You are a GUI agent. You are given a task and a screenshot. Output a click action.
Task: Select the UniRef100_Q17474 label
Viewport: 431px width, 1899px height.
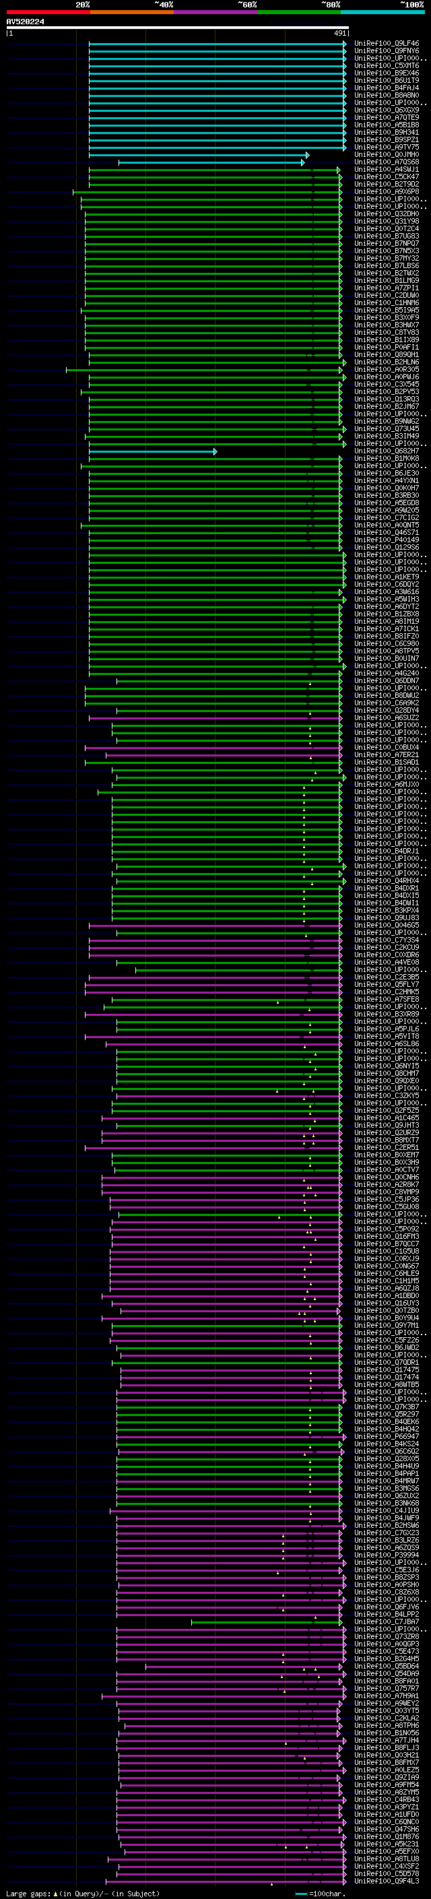[387, 1377]
